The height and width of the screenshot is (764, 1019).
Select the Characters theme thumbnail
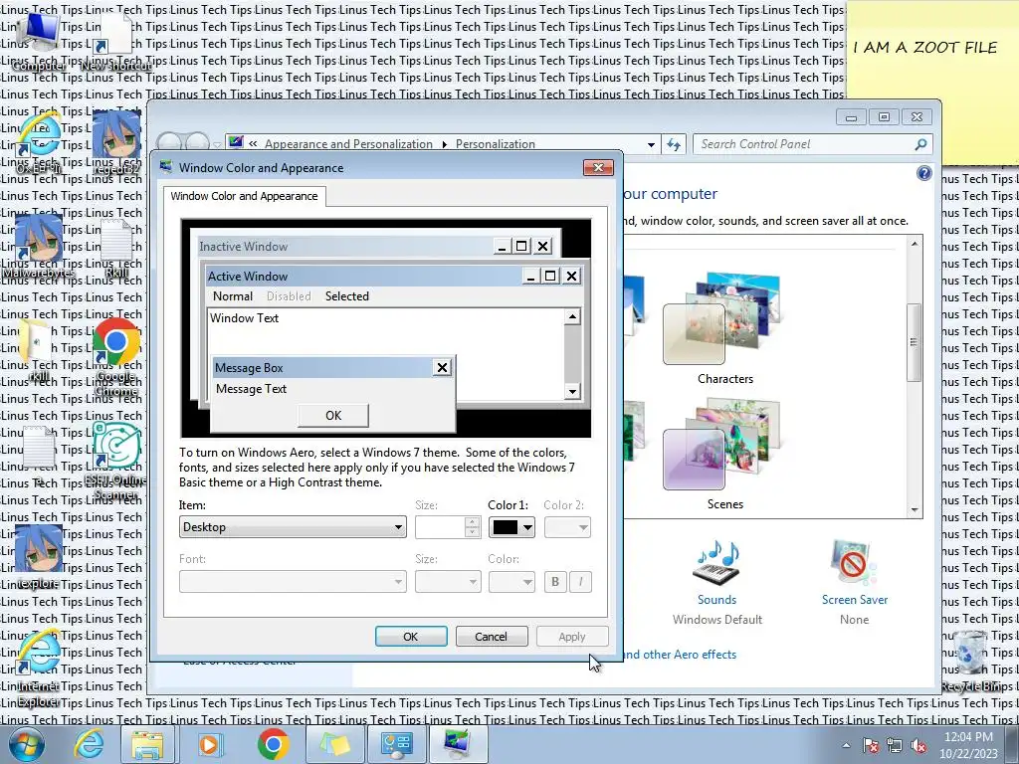pyautogui.click(x=724, y=328)
